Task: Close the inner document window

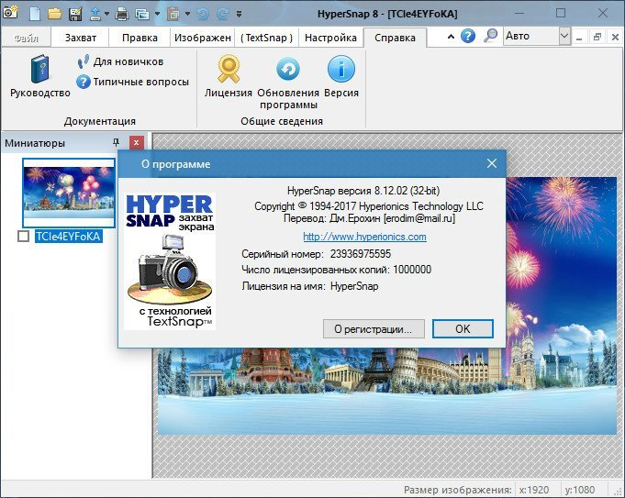Action: [615, 38]
